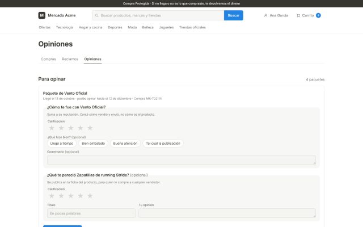This screenshot has height=227, width=363.
Task: Click the search magnifier icon
Action: tap(97, 15)
